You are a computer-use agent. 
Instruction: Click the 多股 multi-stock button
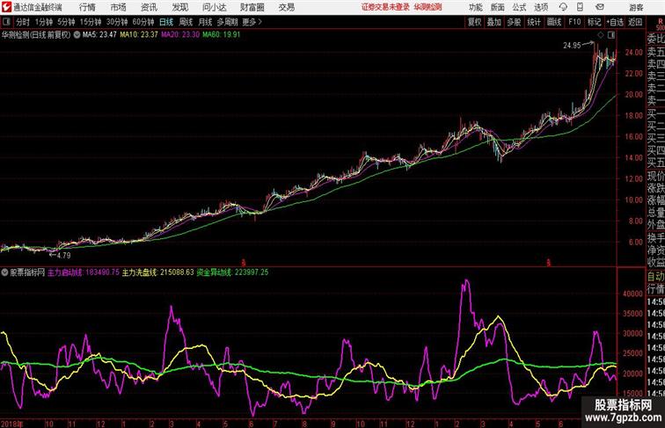coord(514,22)
